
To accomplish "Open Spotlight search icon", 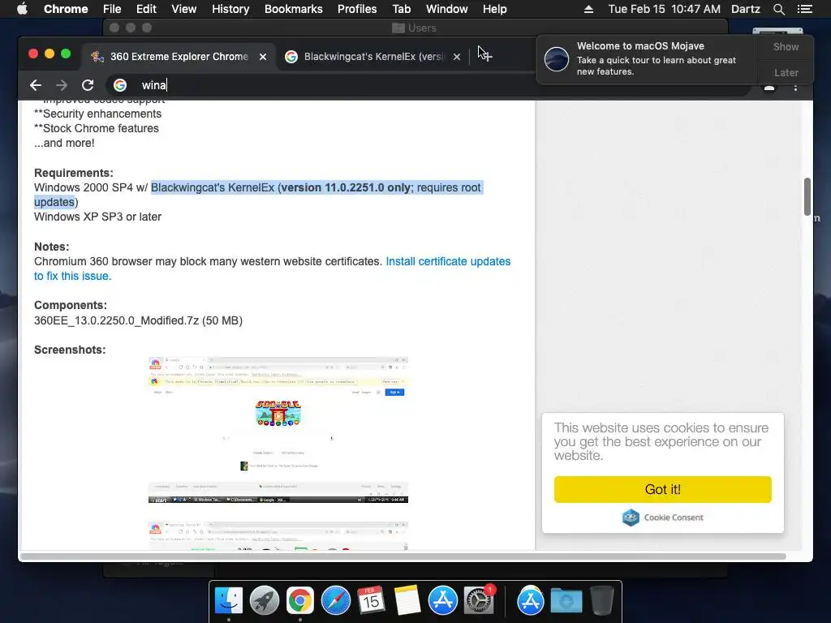I will pyautogui.click(x=778, y=9).
